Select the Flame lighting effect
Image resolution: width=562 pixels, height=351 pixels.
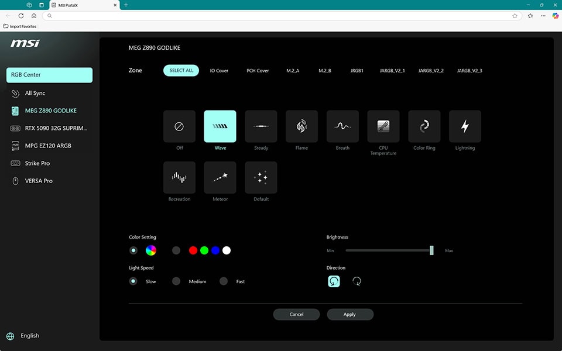click(301, 126)
